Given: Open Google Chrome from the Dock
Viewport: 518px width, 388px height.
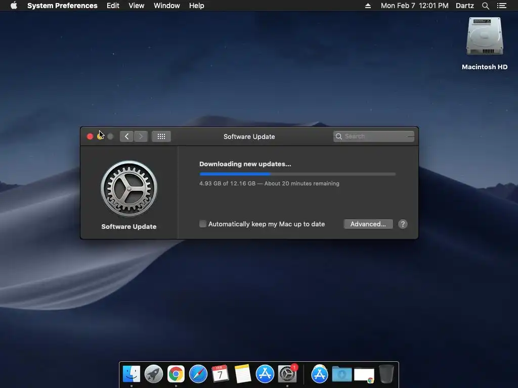Looking at the screenshot, I should click(176, 374).
